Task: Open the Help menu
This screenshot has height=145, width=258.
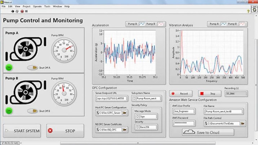Action: (67, 6)
